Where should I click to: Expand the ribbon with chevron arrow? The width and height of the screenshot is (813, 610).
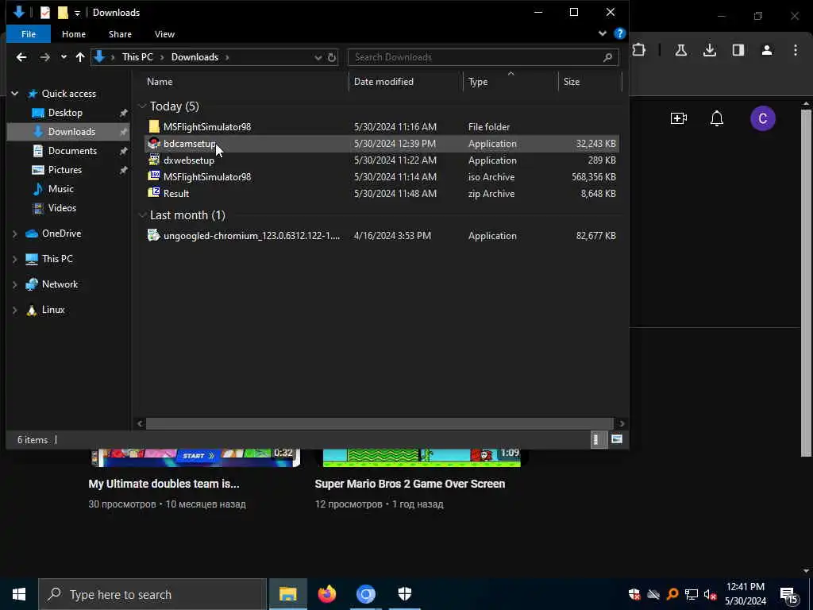tap(602, 33)
